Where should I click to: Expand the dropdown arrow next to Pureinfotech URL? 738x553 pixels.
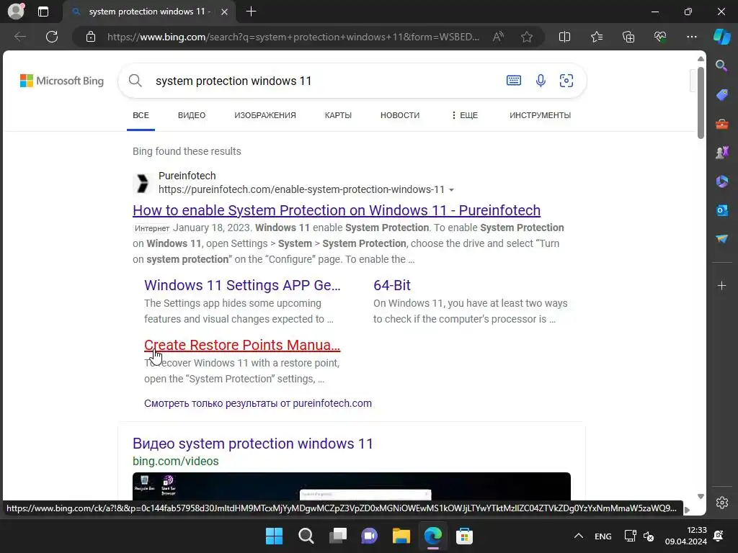click(451, 190)
